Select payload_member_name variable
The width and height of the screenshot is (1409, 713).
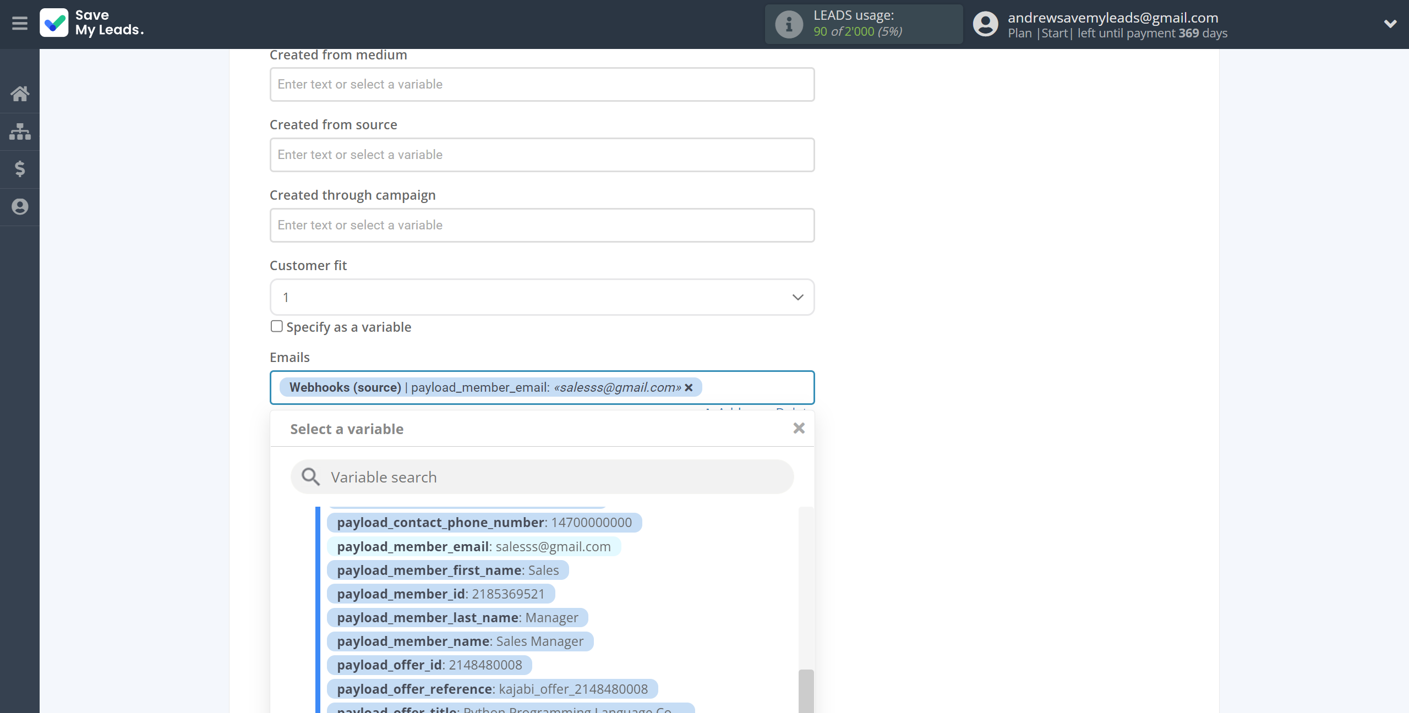pyautogui.click(x=460, y=641)
